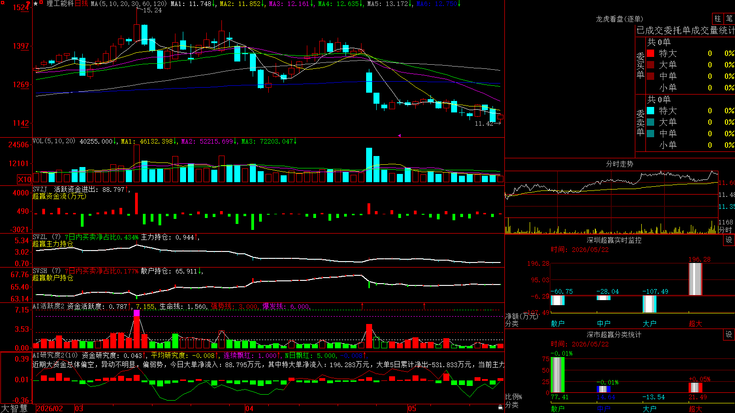Click the stock name 理工能科
The image size is (735, 413).
pos(60,4)
